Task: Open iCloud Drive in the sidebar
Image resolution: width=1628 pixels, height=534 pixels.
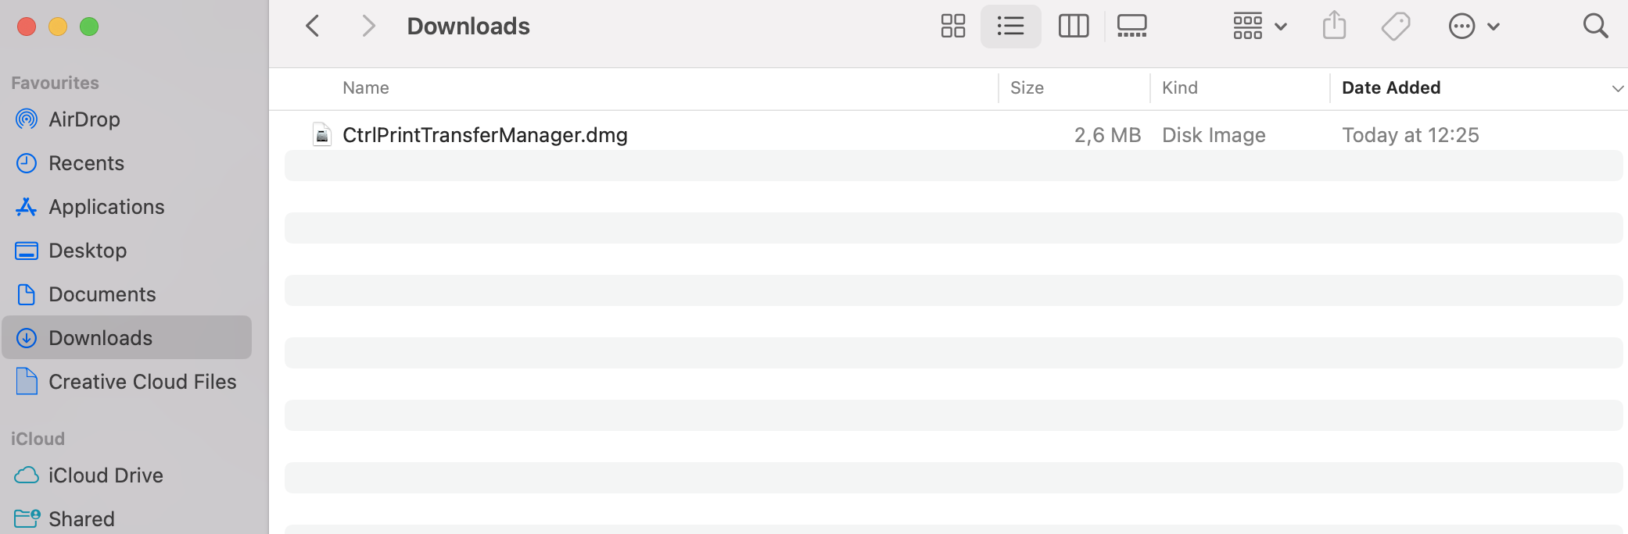Action: (x=127, y=475)
